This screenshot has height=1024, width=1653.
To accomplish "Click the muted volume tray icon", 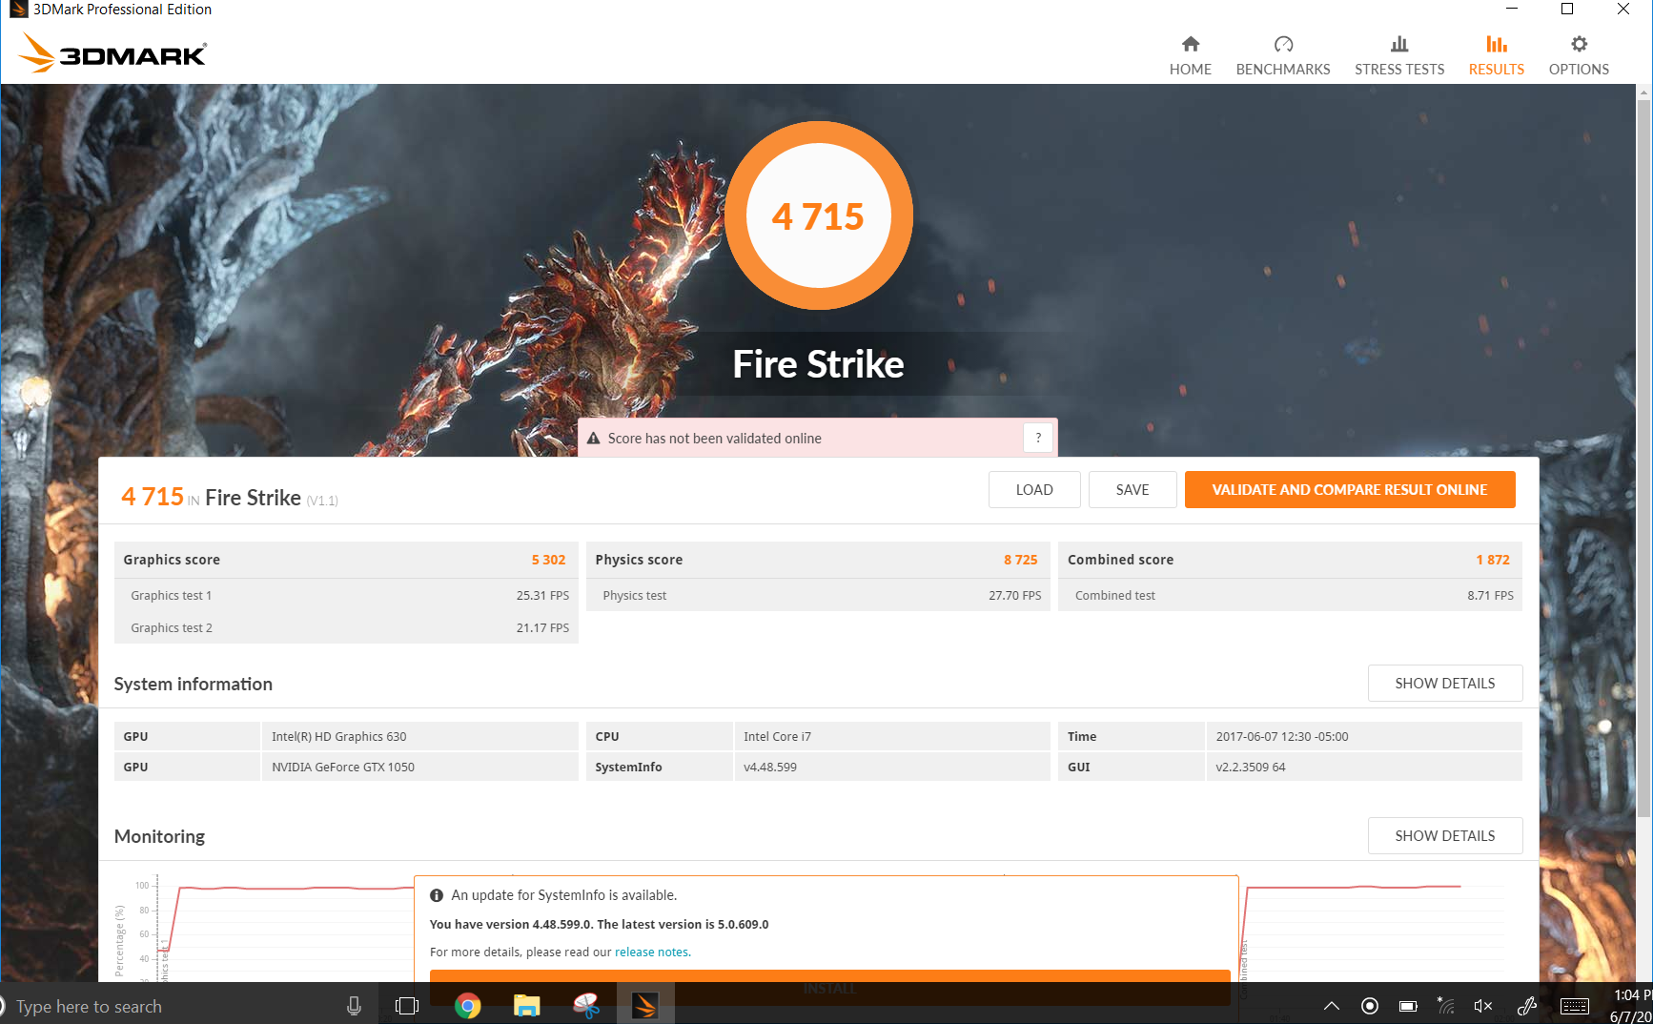I will (1483, 1006).
